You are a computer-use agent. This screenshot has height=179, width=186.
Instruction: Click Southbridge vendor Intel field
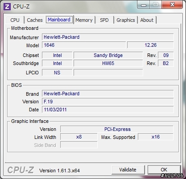pyautogui.click(x=57, y=63)
